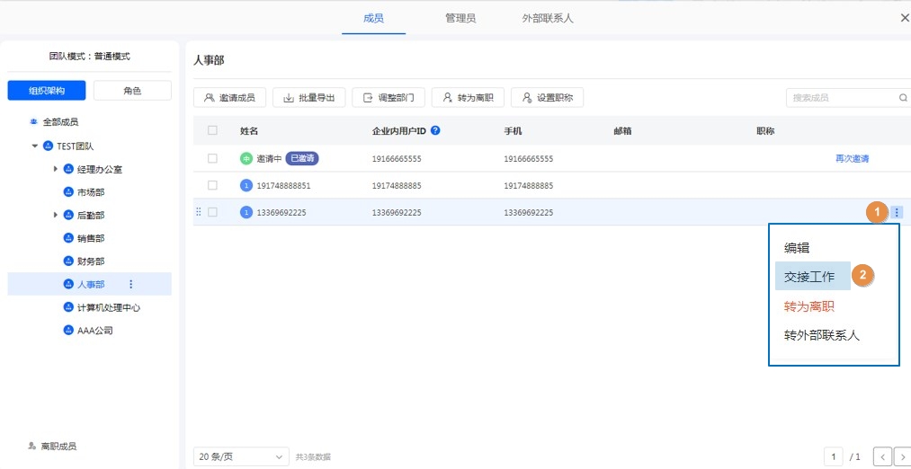Select the 财务部 department in the tree
Viewport: 911px width, 469px height.
point(90,261)
